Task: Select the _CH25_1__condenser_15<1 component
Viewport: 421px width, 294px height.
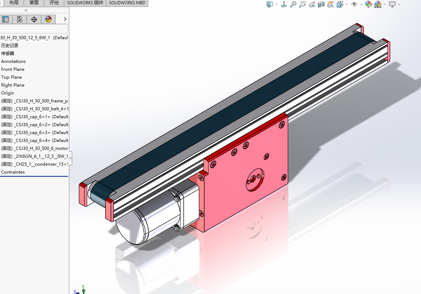Action: pyautogui.click(x=34, y=164)
